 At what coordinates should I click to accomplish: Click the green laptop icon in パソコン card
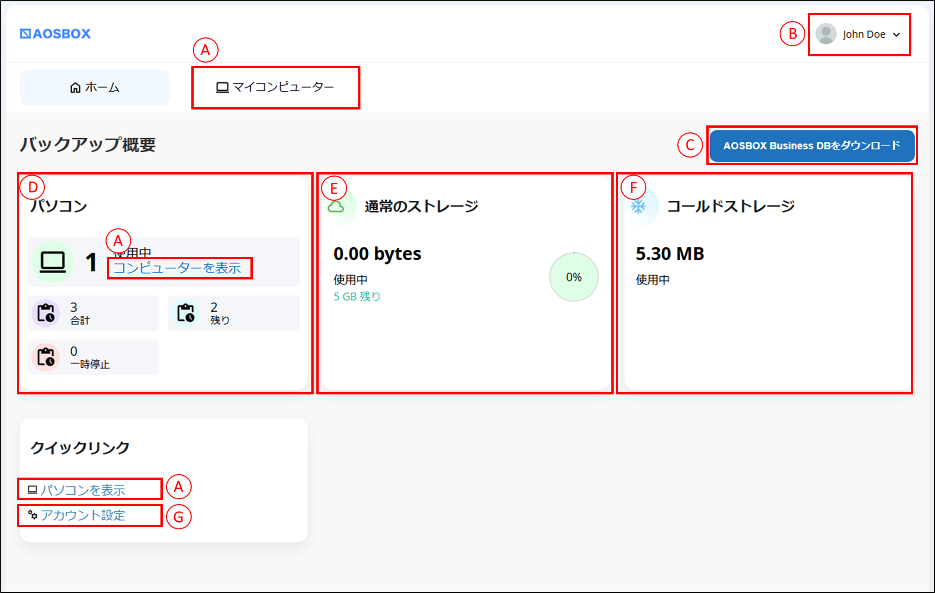coord(53,262)
